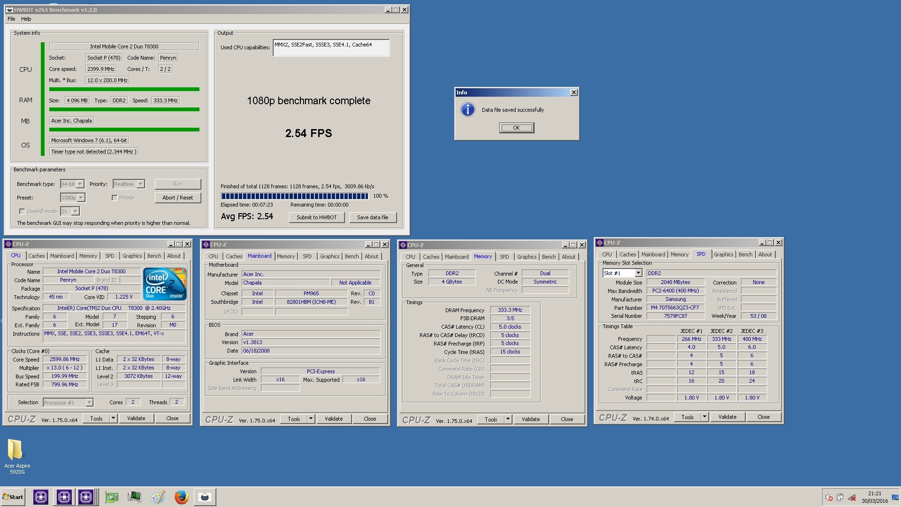
Task: Click the Core Speed 2599.86 MHz field
Action: pos(65,359)
